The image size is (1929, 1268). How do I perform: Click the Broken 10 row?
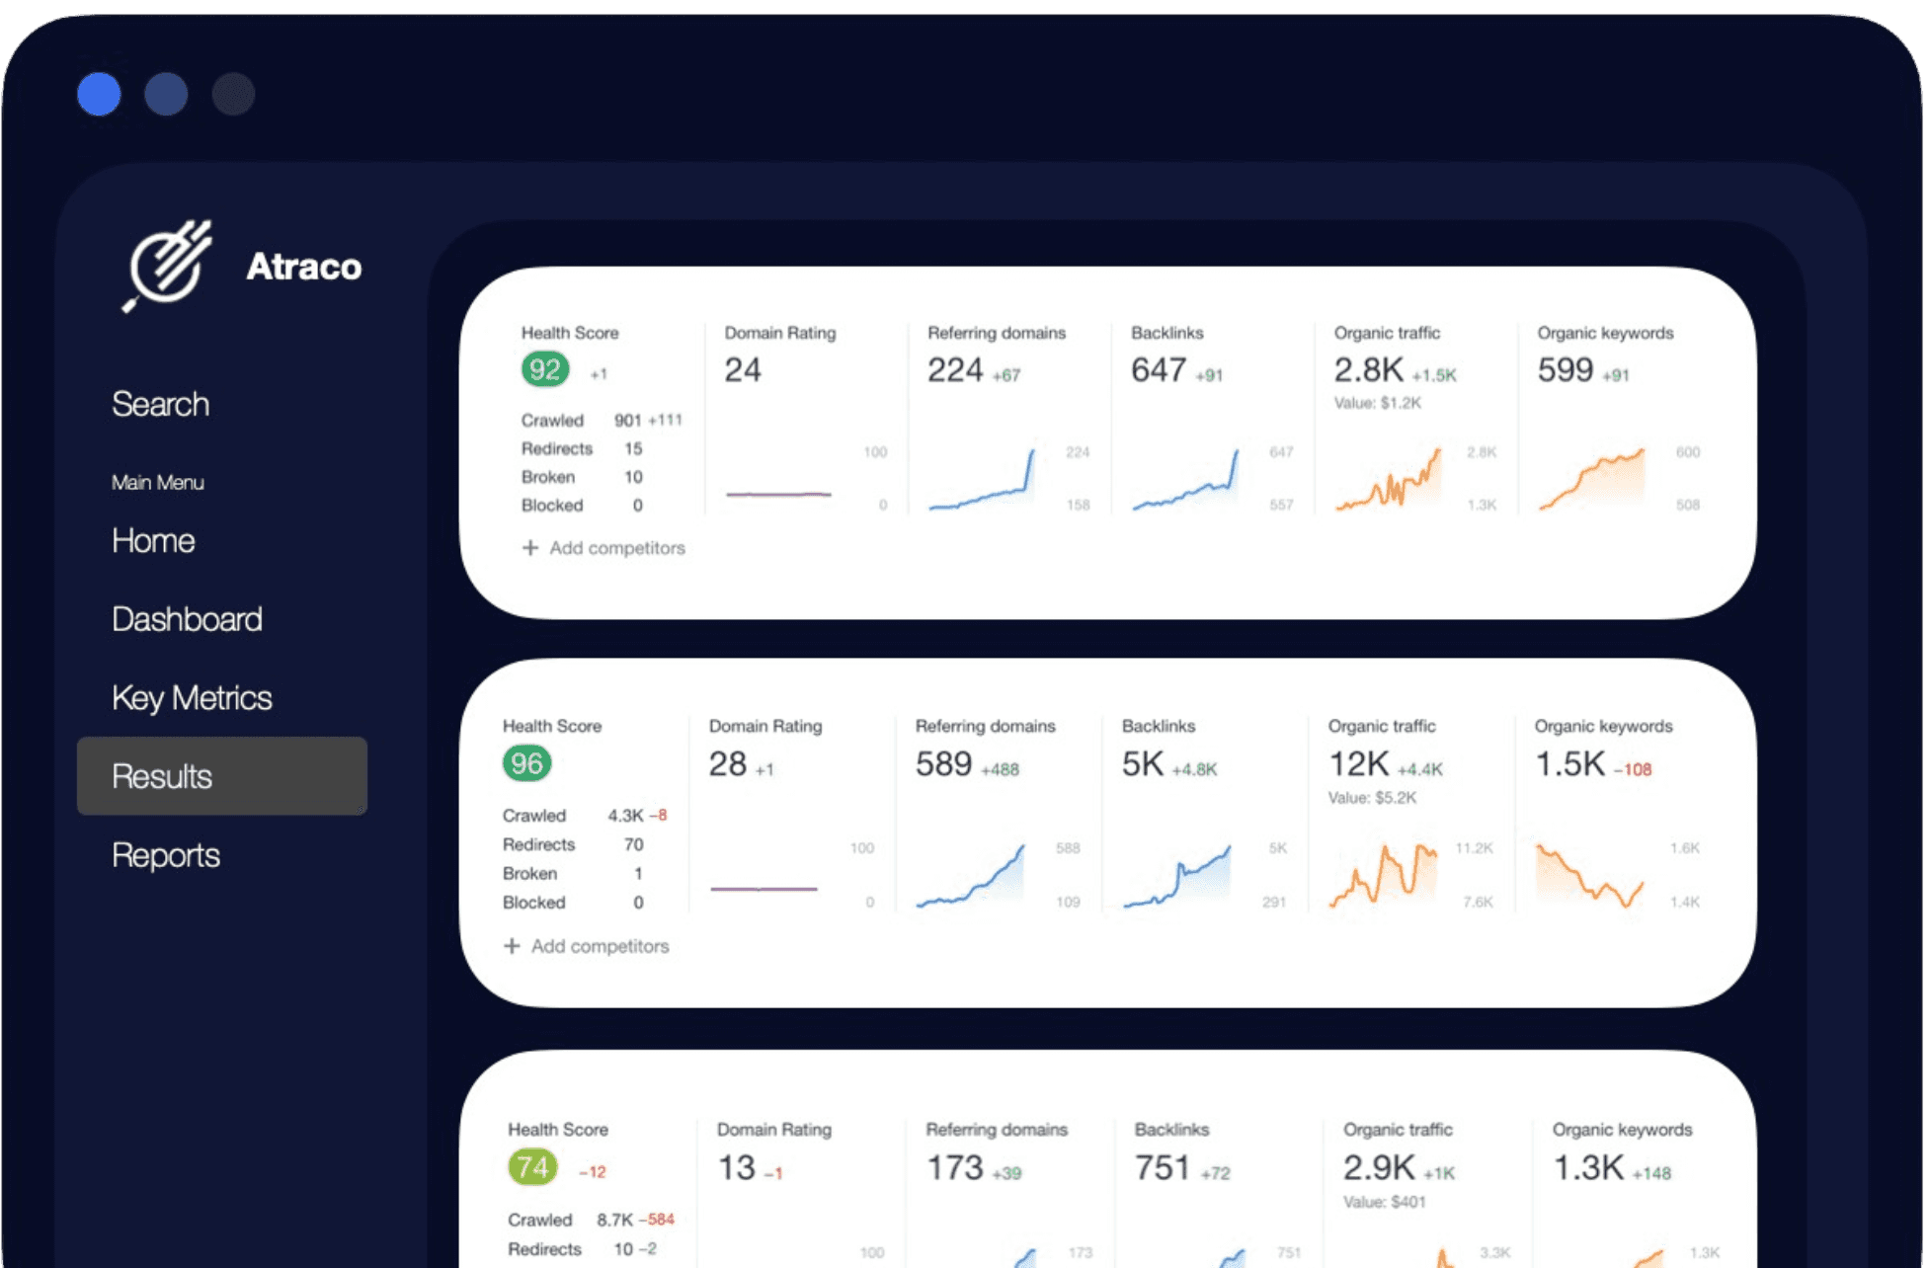click(x=582, y=478)
